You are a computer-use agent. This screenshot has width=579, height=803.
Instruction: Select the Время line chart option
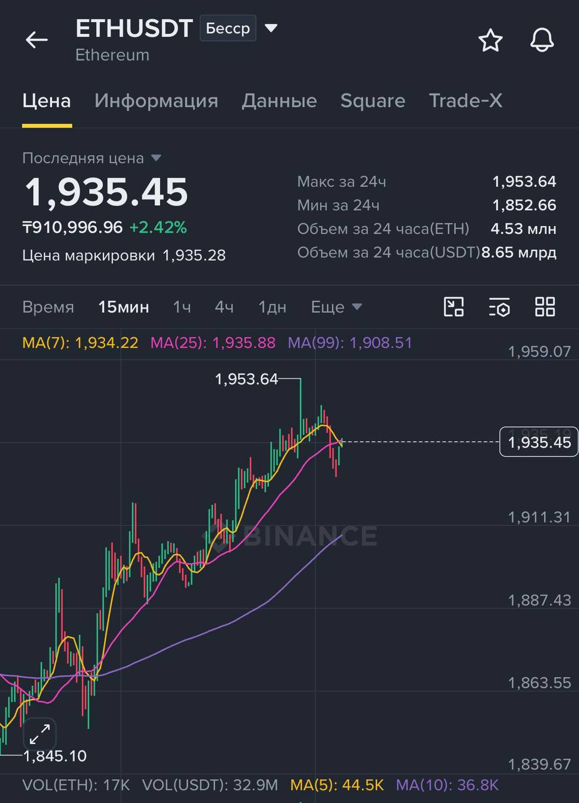[x=48, y=307]
